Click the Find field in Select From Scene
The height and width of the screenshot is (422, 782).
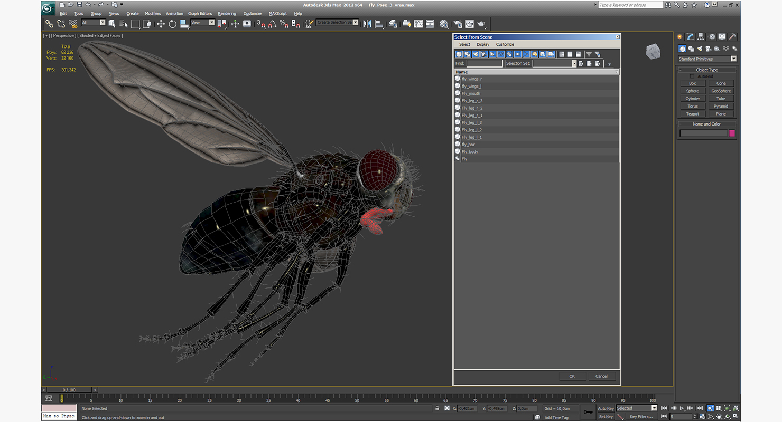pyautogui.click(x=485, y=63)
